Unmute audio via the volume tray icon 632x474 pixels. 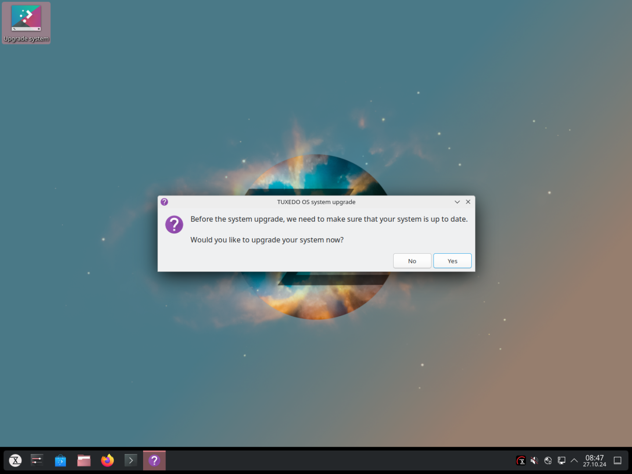[x=534, y=460]
